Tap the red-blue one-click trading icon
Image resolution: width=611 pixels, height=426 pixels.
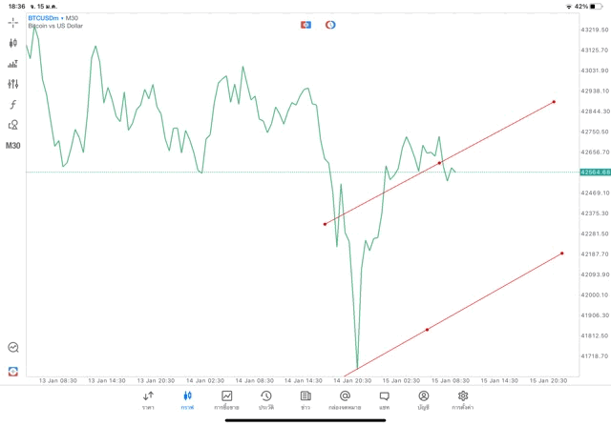coord(305,24)
